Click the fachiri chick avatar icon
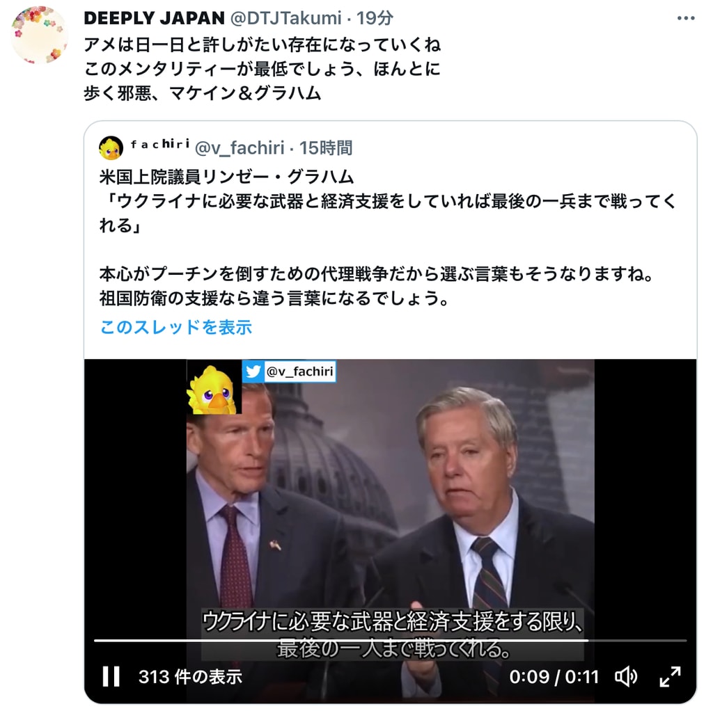Viewport: 713px width, 711px height. click(111, 148)
